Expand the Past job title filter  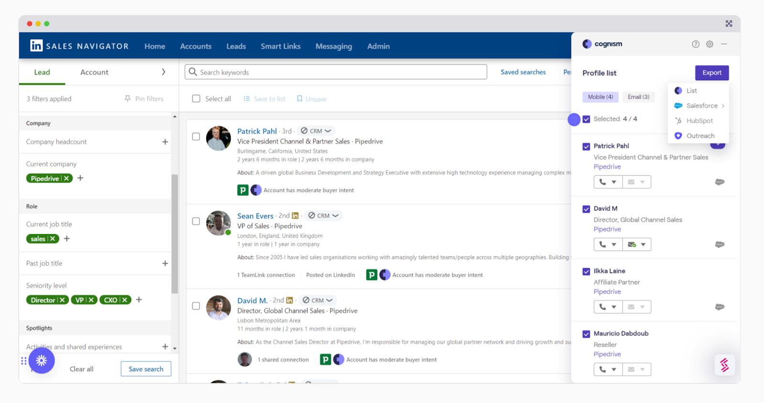coord(165,264)
